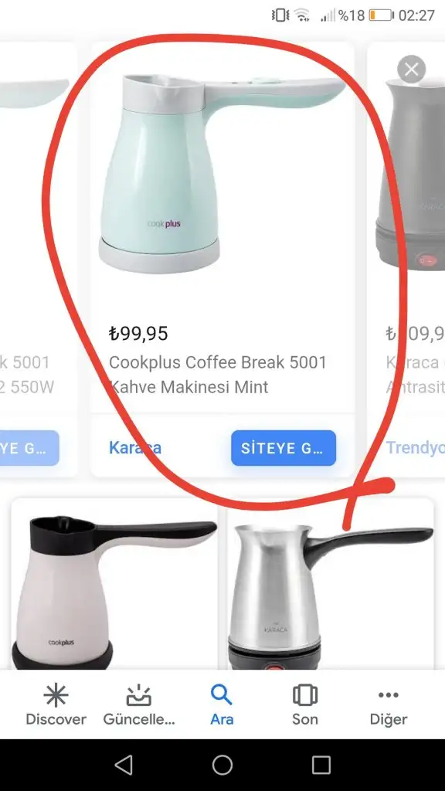Screen dimensions: 445x791
Task: Tap the white and black Cookplus pot thumbnail
Action: (x=114, y=584)
